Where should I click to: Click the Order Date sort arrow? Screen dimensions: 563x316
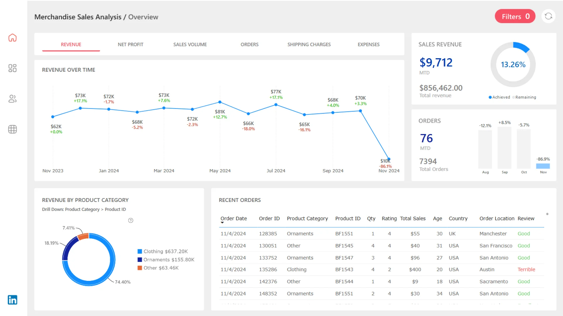click(222, 223)
